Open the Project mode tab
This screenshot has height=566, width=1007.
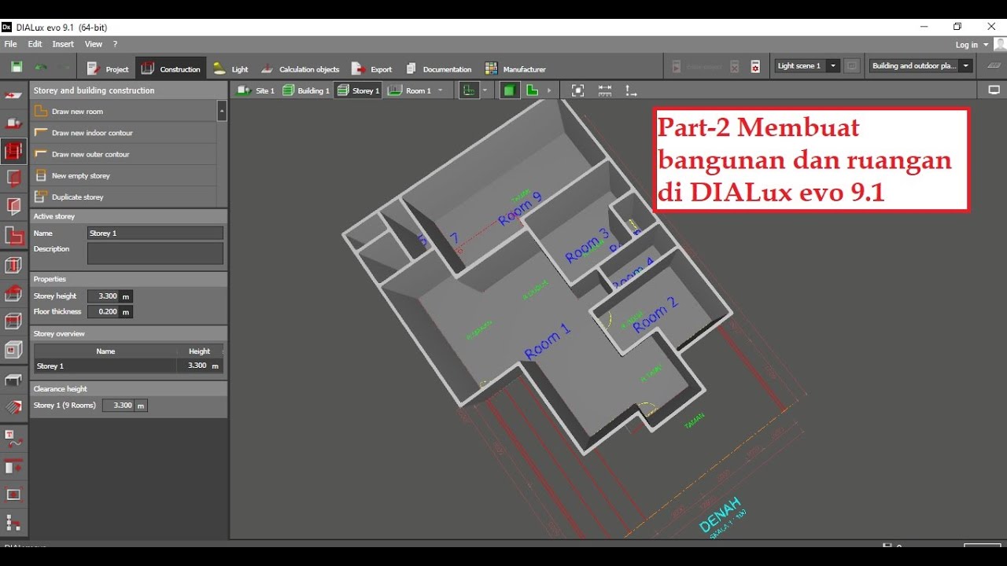click(108, 68)
